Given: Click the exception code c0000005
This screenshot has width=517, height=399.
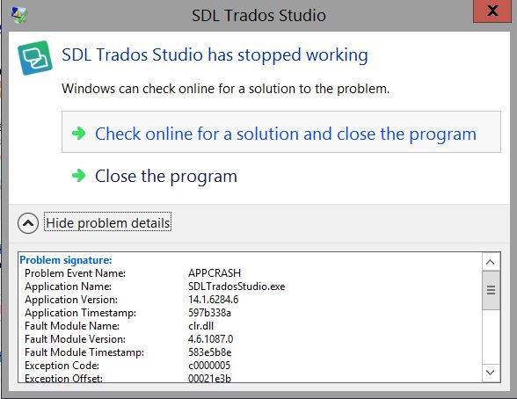Looking at the screenshot, I should tap(209, 366).
